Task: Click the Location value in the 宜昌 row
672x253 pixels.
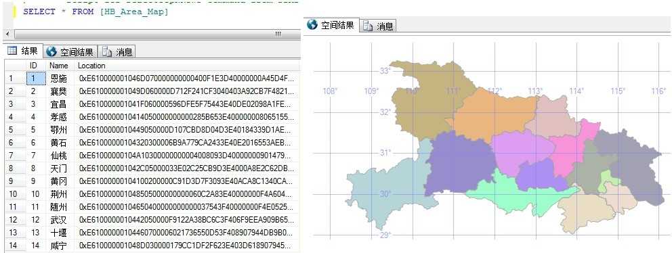Action: (187, 104)
